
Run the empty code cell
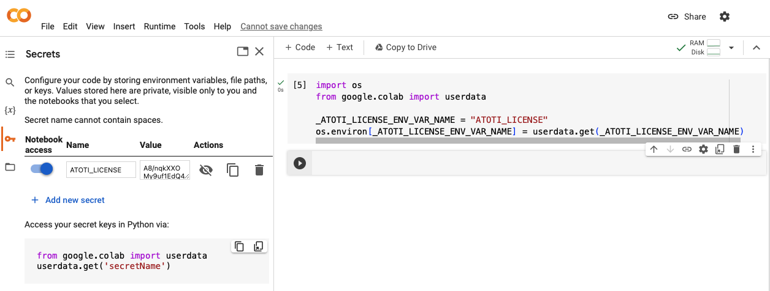pyautogui.click(x=299, y=163)
